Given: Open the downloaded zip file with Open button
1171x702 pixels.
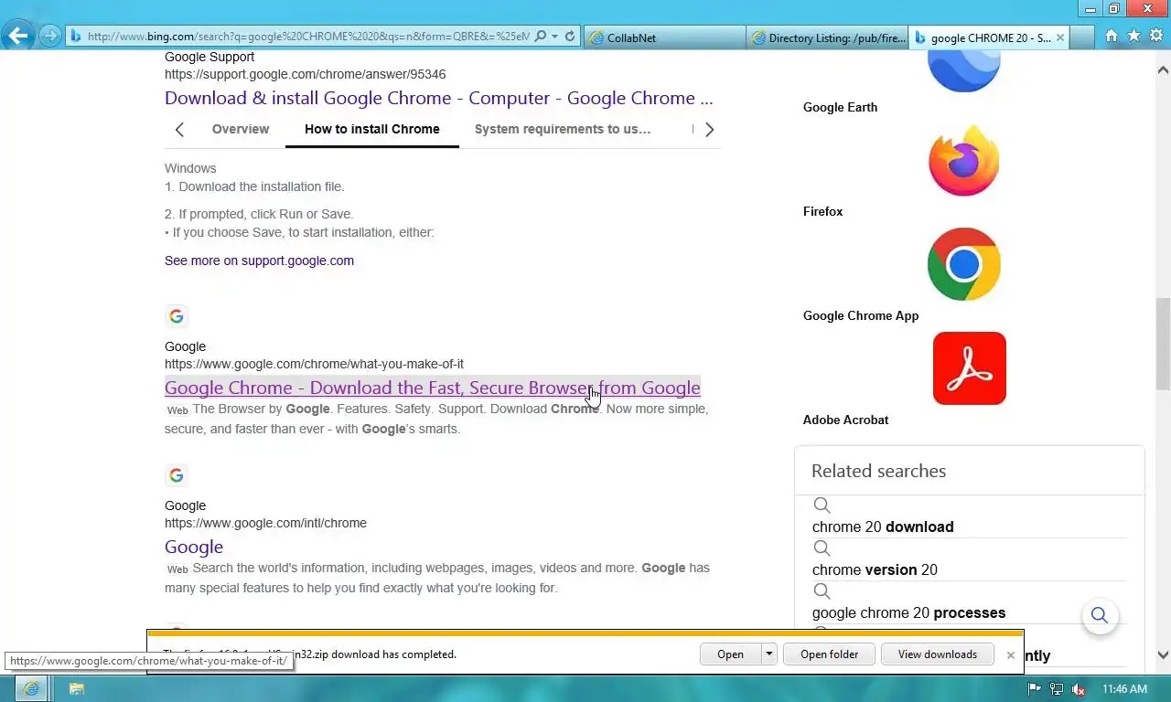Looking at the screenshot, I should [730, 654].
